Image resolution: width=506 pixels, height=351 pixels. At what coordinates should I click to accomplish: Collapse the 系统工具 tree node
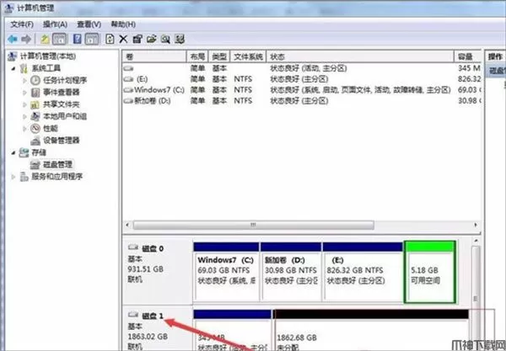13,68
